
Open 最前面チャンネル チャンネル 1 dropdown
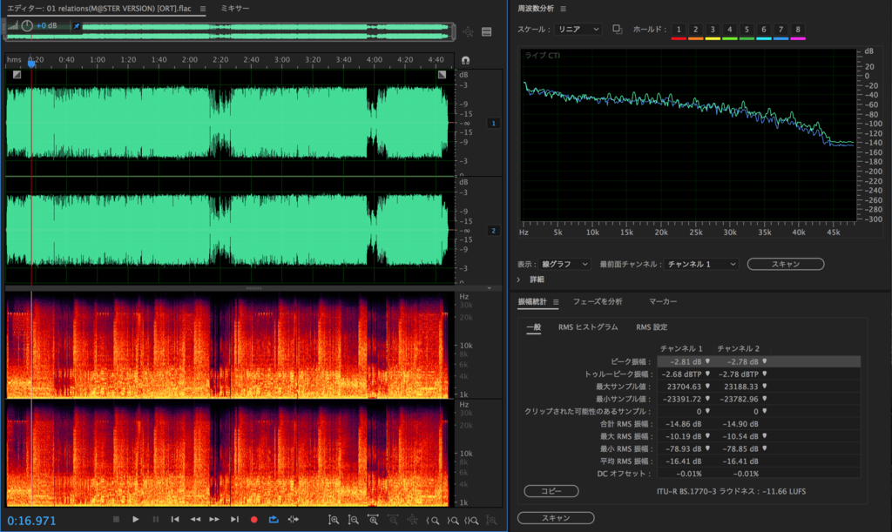point(701,265)
